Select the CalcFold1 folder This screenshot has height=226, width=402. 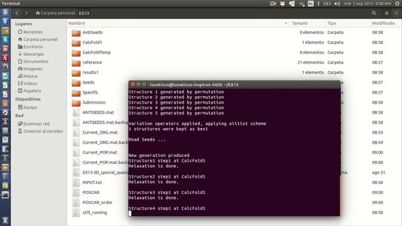coord(92,43)
